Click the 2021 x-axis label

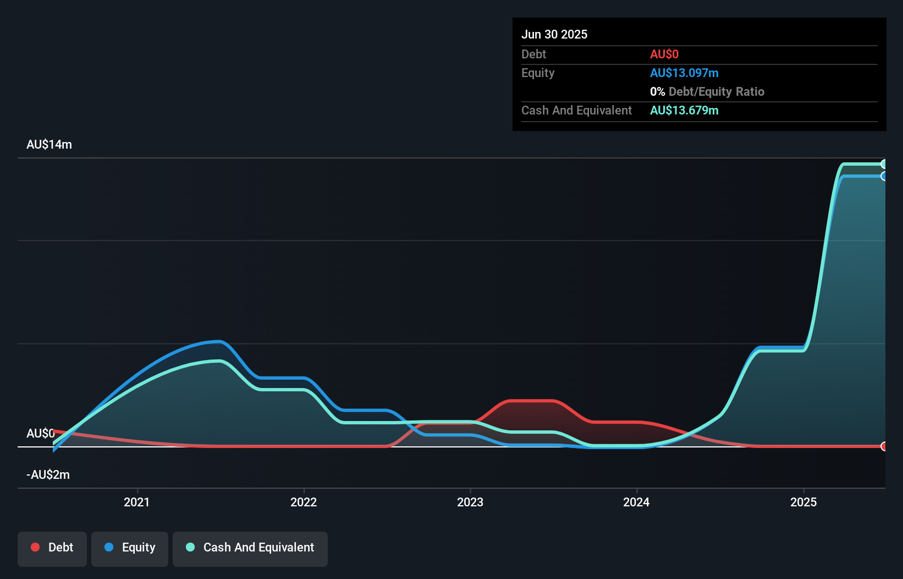137,502
